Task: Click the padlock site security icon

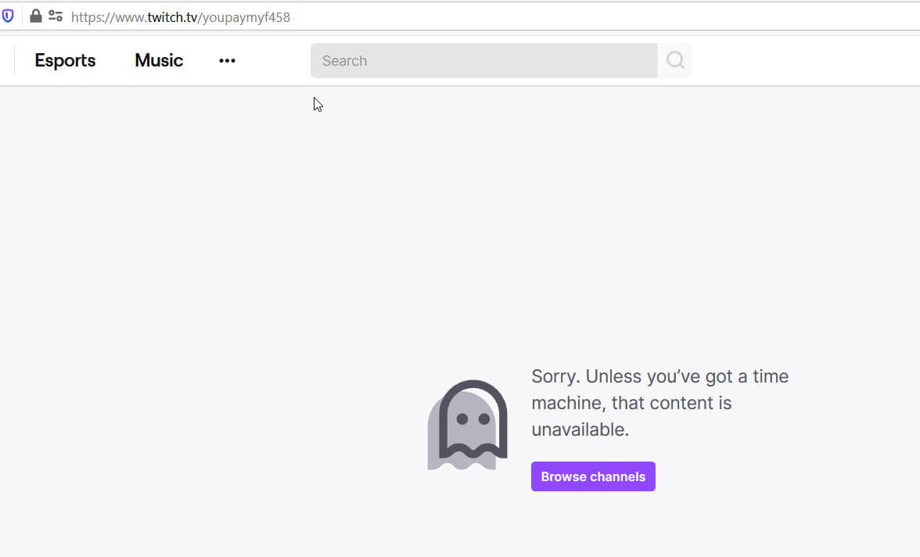Action: coord(35,16)
